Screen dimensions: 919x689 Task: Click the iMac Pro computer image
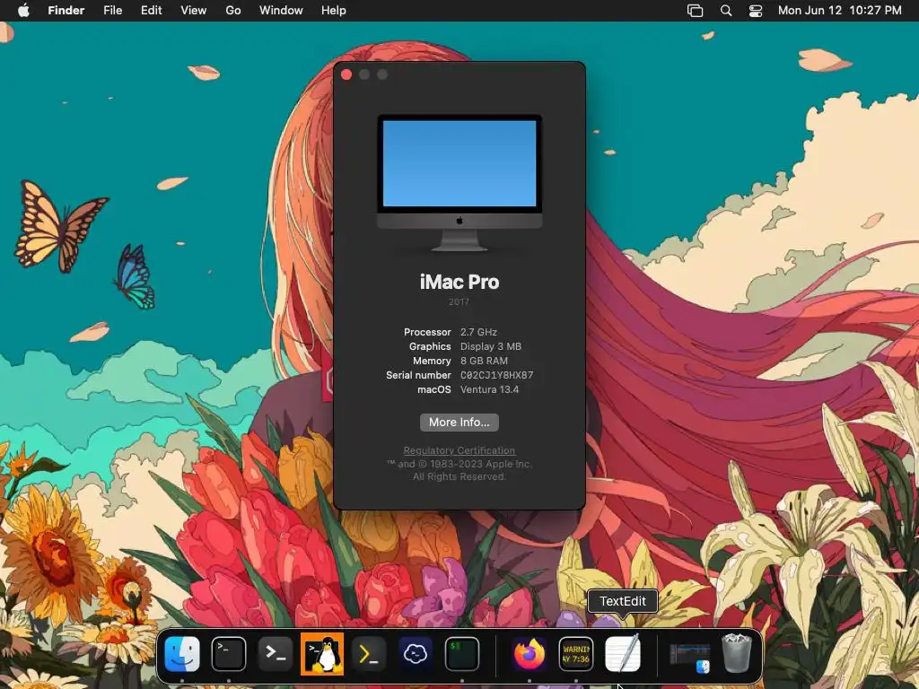[459, 183]
